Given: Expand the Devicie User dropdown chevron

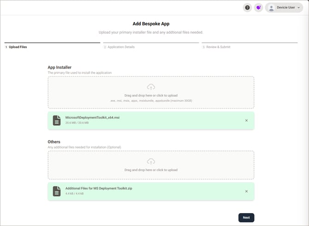Looking at the screenshot, I should pyautogui.click(x=298, y=8).
